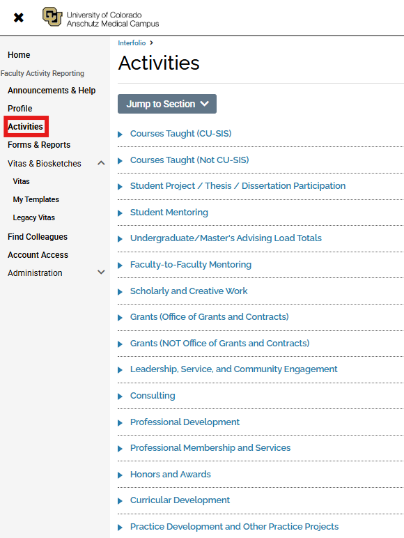Viewport: 404px width, 538px height.
Task: Expand triangle beside Professional Membership and Services
Action: pyautogui.click(x=120, y=448)
